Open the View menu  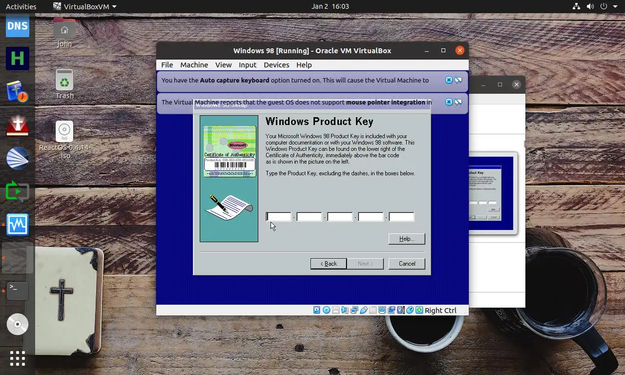point(223,64)
